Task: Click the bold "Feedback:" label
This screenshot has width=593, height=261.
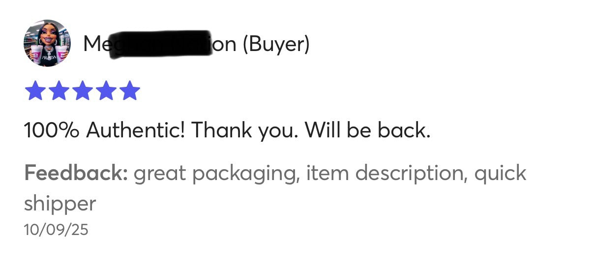Action: click(x=76, y=173)
